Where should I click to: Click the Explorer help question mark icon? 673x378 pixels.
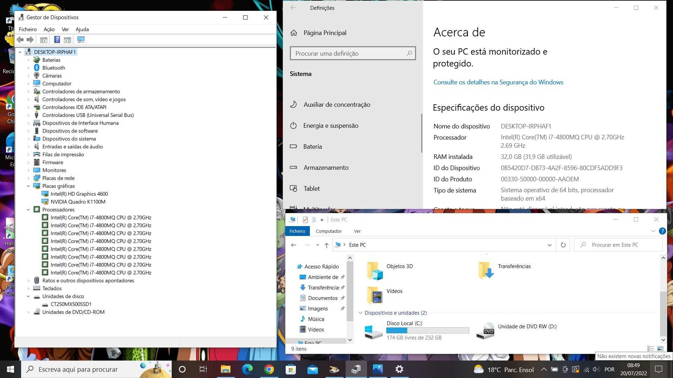tap(662, 231)
